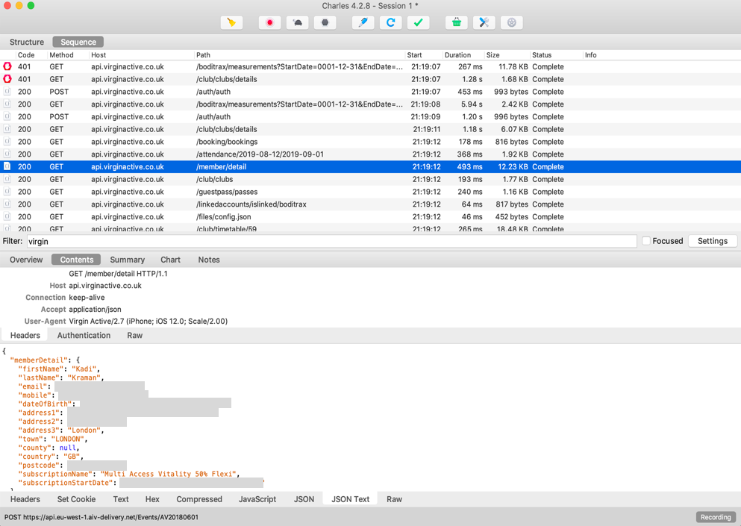The image size is (741, 526).
Task: Sort by Status column header
Action: [542, 54]
